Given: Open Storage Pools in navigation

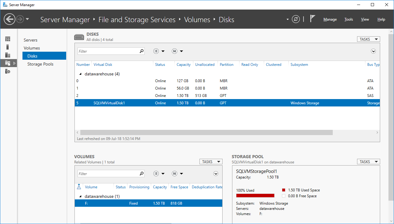Looking at the screenshot, I should (x=40, y=64).
